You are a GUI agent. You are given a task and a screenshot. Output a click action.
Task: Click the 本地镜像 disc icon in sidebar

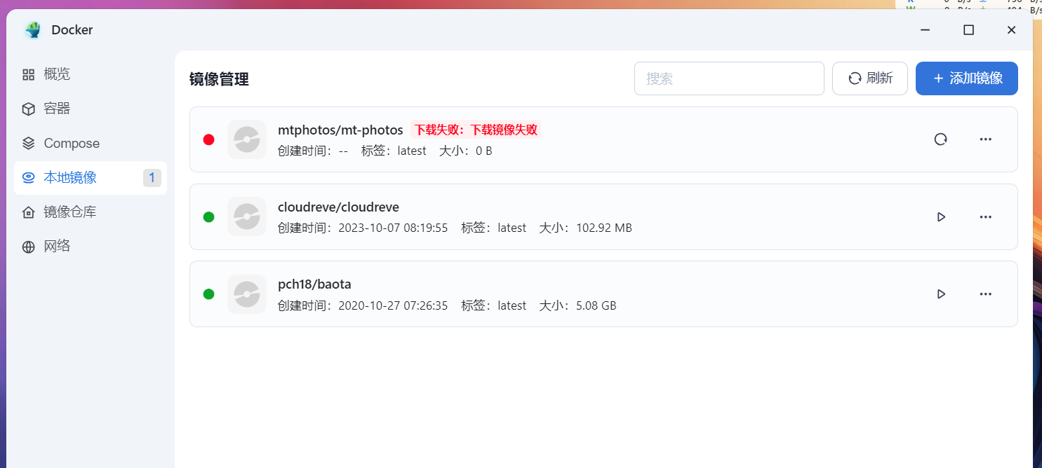pyautogui.click(x=28, y=178)
